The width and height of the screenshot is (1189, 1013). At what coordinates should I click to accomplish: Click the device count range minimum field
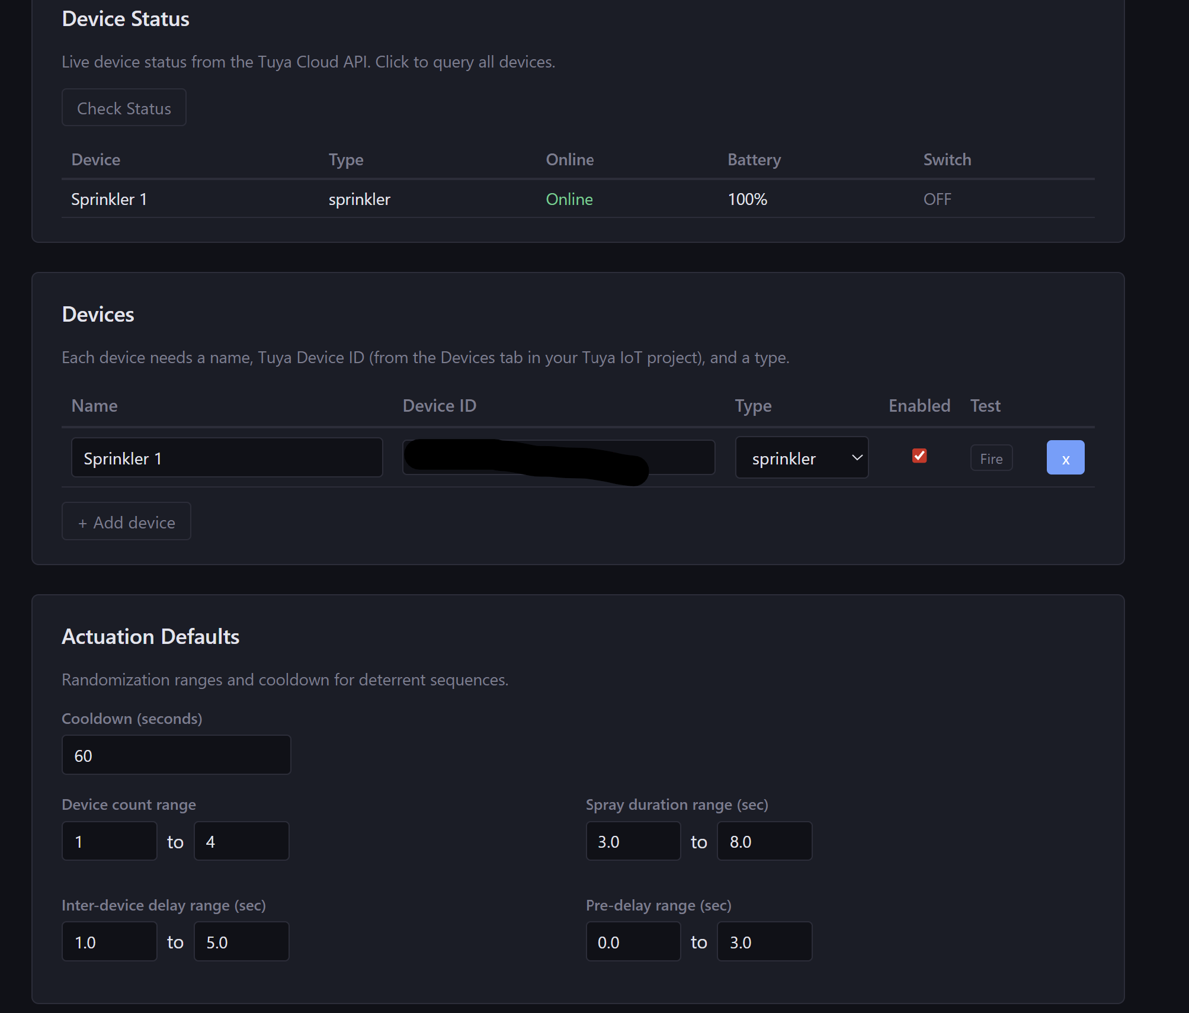coord(109,841)
